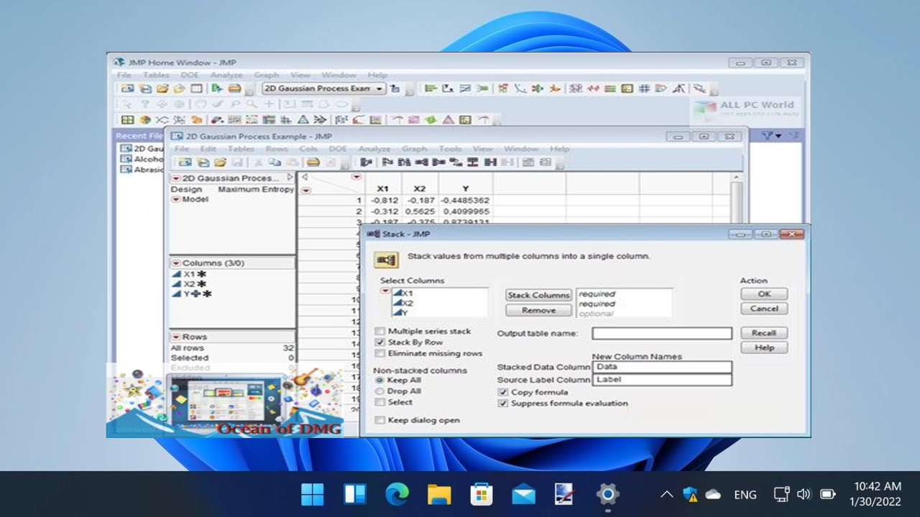
Task: Open the Analyze menu in JMP Home Window
Action: pos(226,75)
